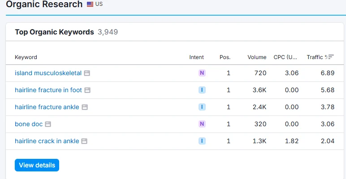Open SERP icon beside island musculoskeletal

[87, 73]
